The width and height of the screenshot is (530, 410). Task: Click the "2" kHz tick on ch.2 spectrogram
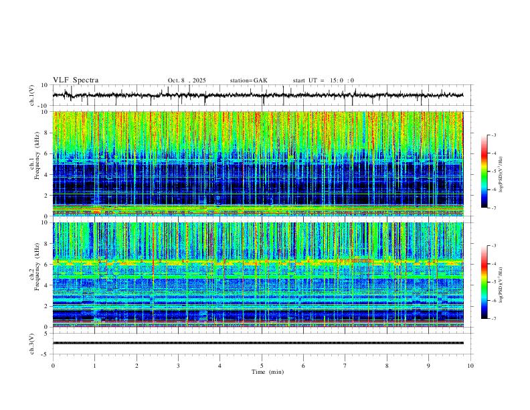(46, 306)
